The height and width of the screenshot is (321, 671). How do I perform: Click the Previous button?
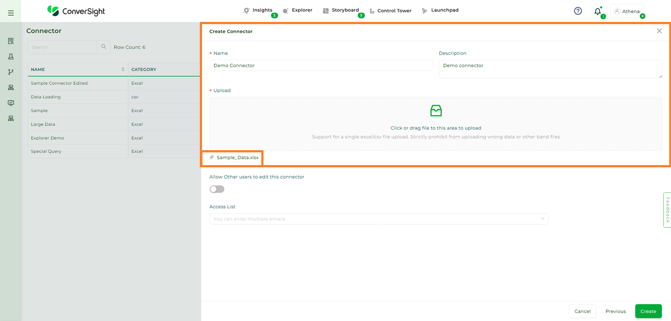(615, 311)
